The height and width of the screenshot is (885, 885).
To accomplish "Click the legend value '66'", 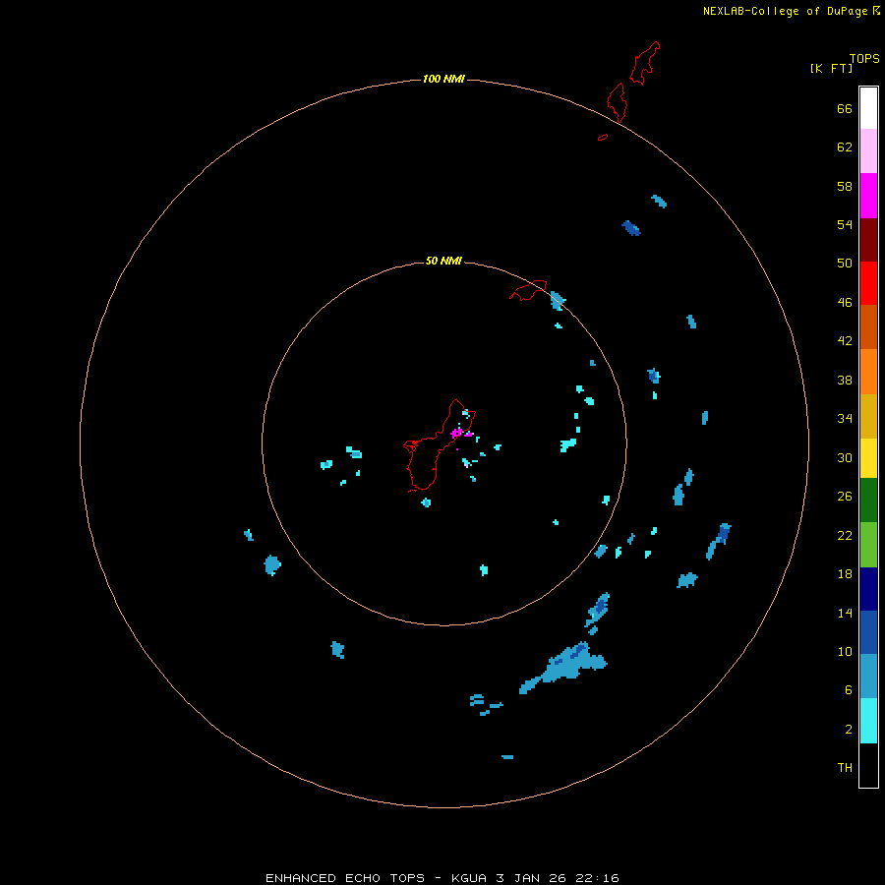I will 845,108.
